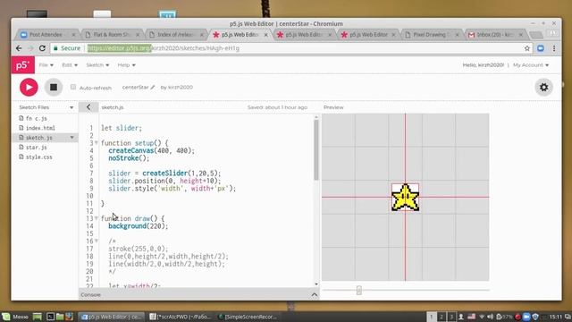Open the network indicator in the tray
572x322 pixels.
pos(482,317)
